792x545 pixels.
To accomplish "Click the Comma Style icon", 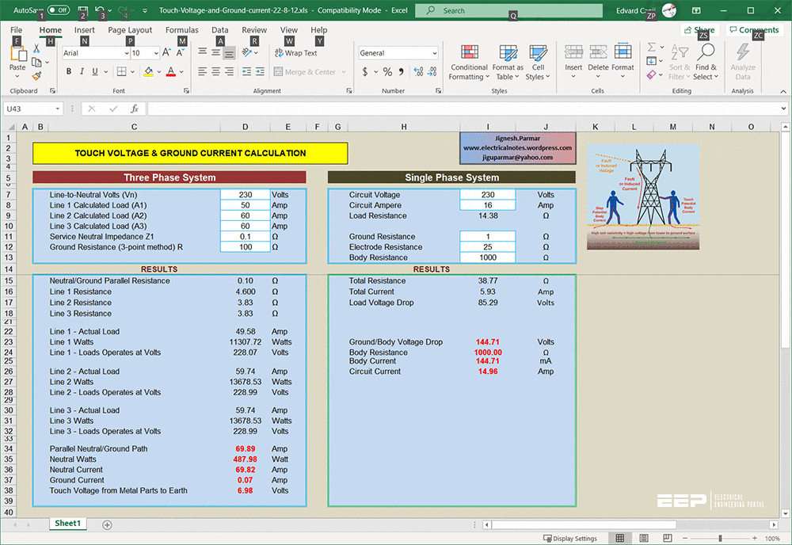I will pos(401,72).
